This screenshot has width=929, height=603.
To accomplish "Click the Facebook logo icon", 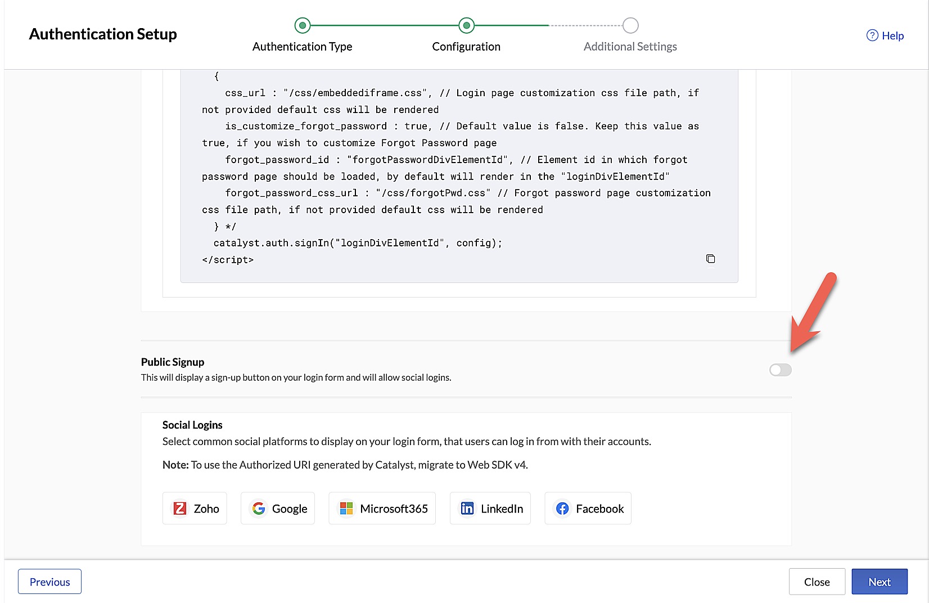I will tap(562, 508).
